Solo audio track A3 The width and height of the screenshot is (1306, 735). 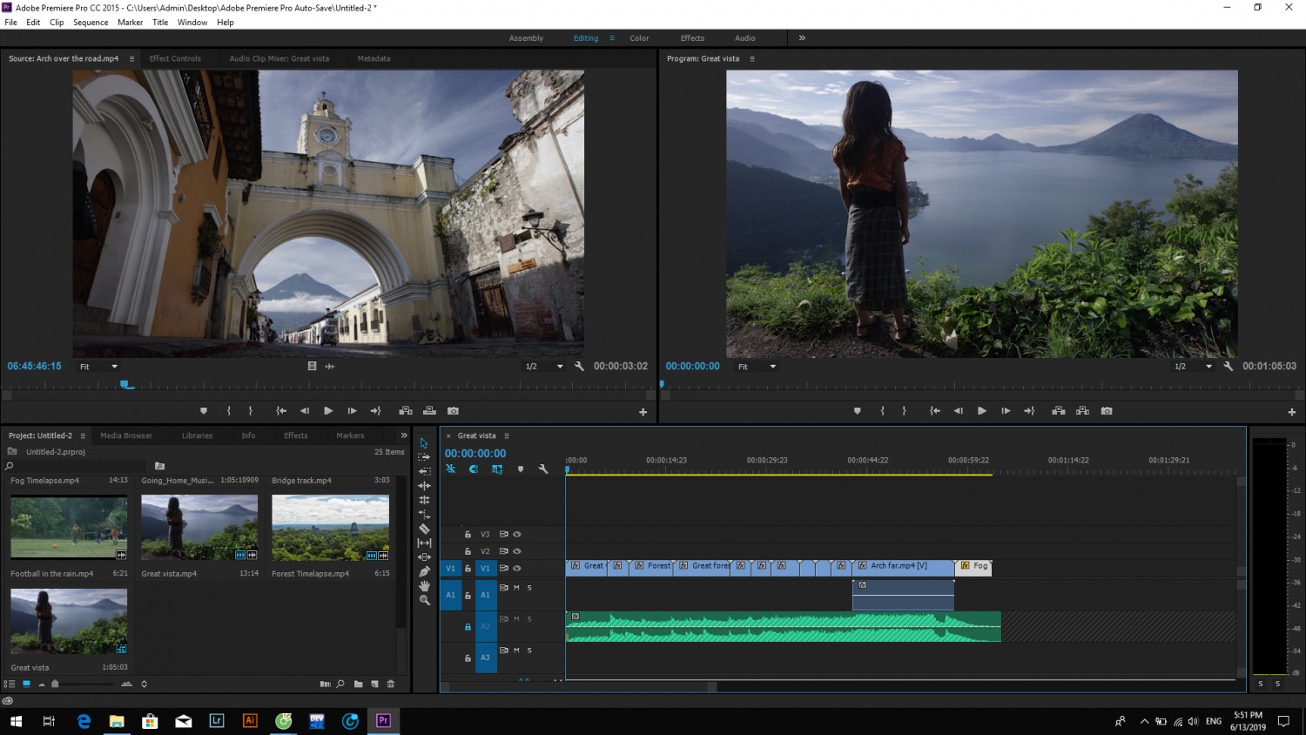click(529, 651)
